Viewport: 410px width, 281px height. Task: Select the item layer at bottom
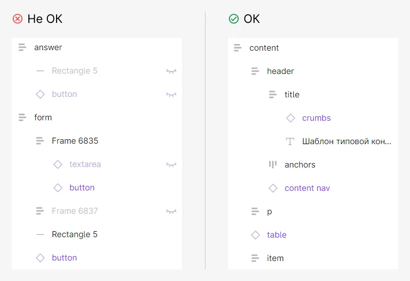tap(313, 258)
